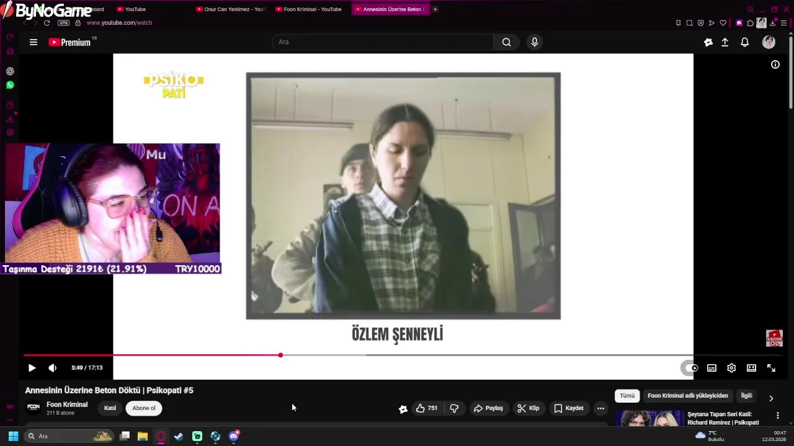Image resolution: width=794 pixels, height=446 pixels.
Task: Open the more actions ellipsis under video
Action: (600, 408)
